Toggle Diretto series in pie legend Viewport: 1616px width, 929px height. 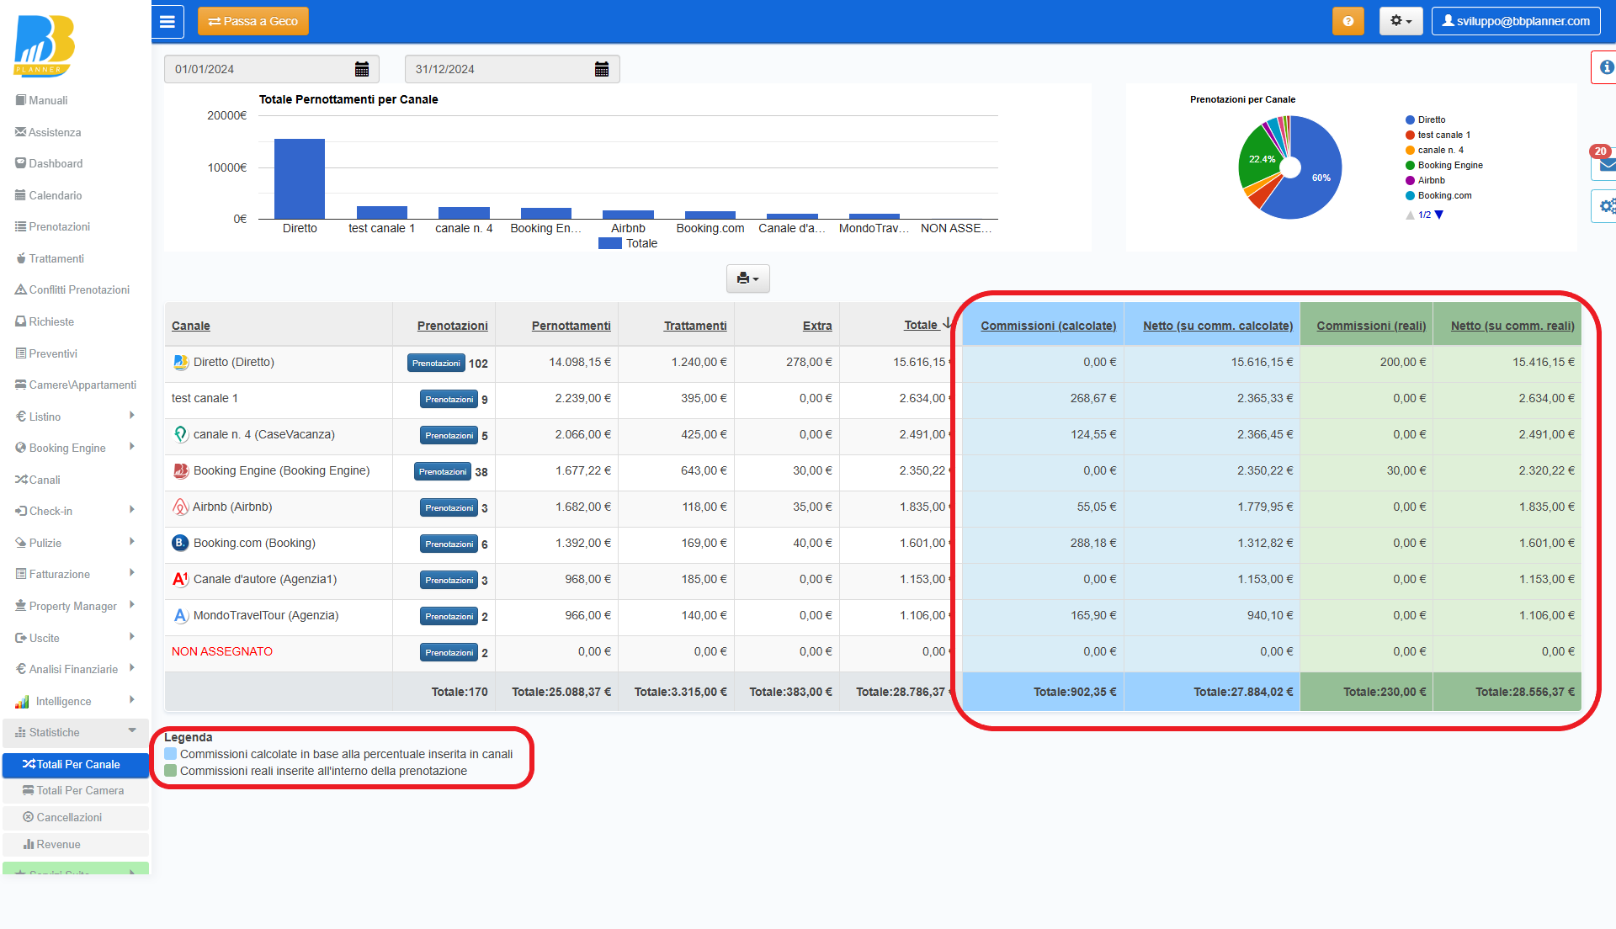point(1431,119)
